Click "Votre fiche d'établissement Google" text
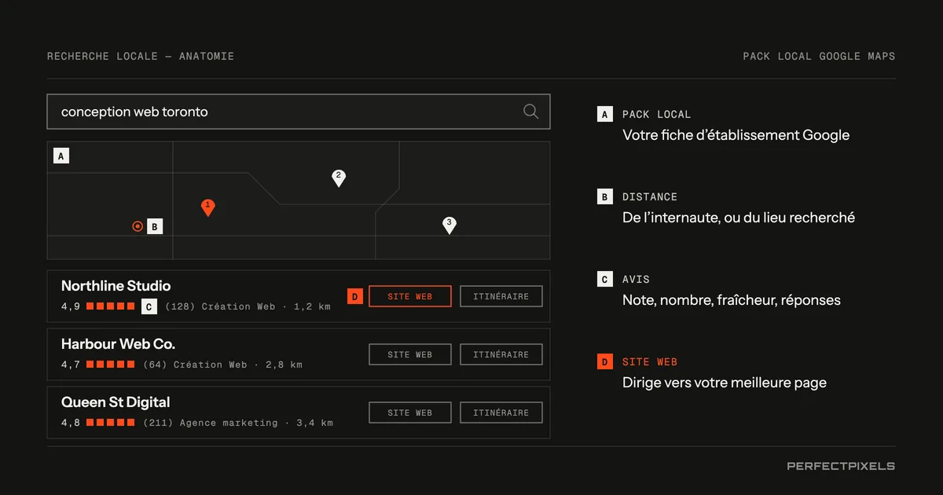 (736, 135)
